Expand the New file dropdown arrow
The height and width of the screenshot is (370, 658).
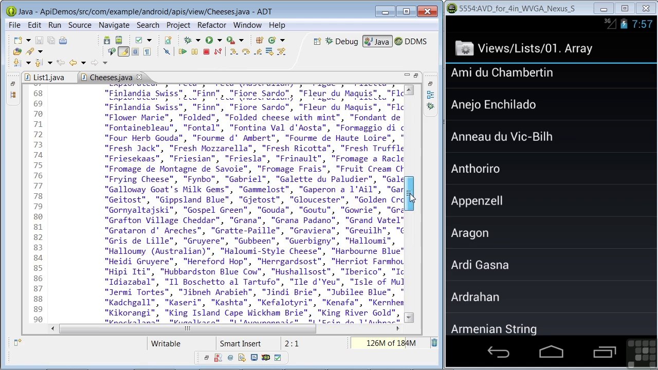coord(28,40)
